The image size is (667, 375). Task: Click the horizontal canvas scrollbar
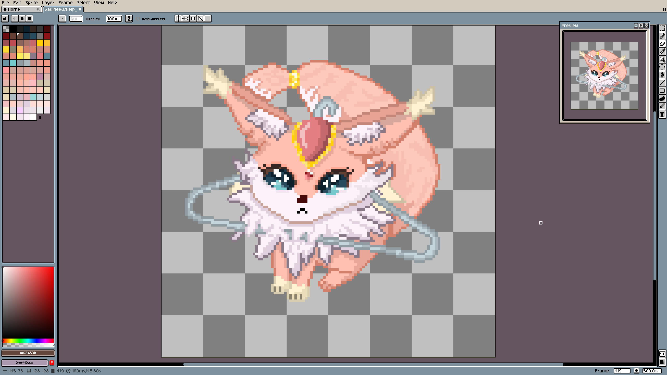point(373,364)
